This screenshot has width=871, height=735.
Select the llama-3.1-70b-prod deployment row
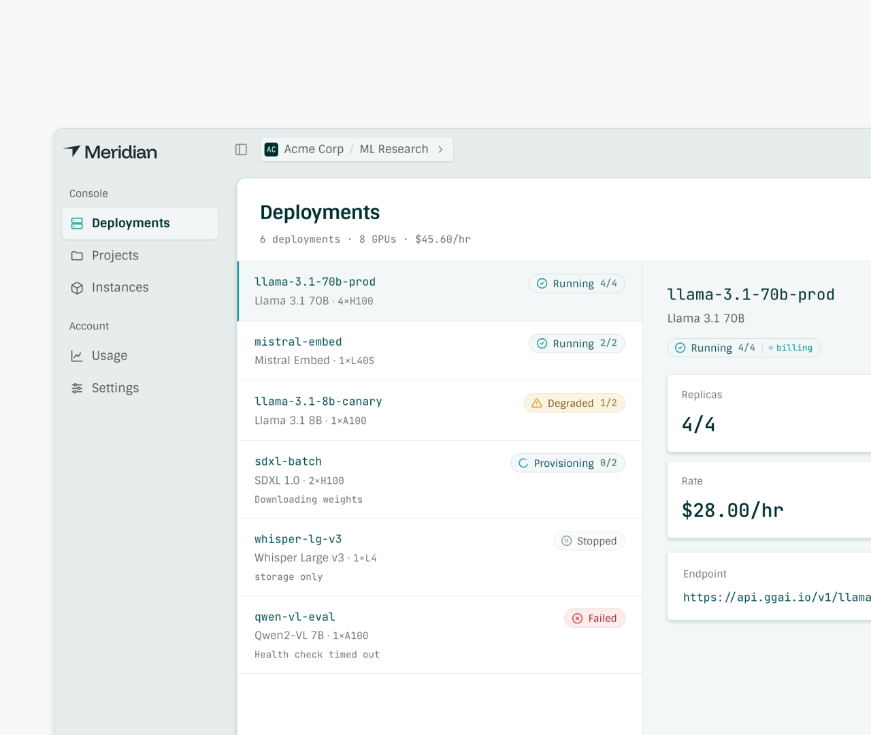coord(440,291)
